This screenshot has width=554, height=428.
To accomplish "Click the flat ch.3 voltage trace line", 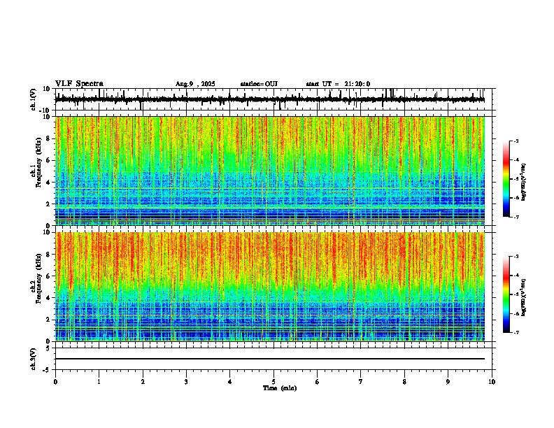I will point(269,359).
